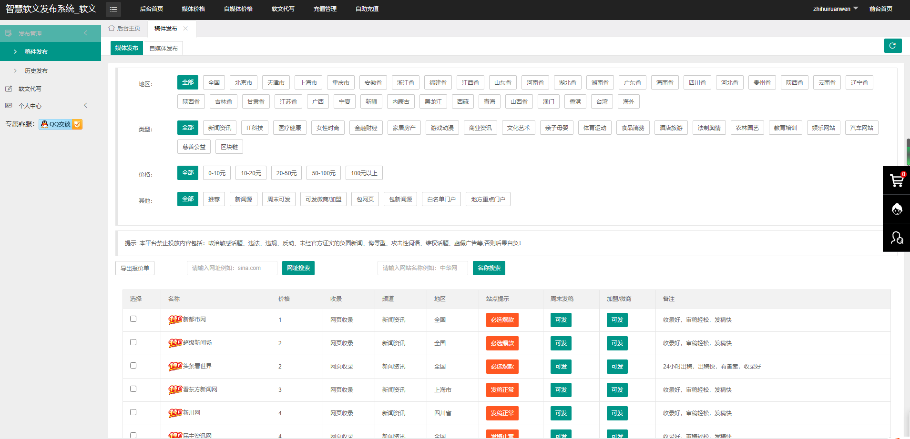Click the QQ交谈 customer service badge
910x439 pixels.
(61, 124)
